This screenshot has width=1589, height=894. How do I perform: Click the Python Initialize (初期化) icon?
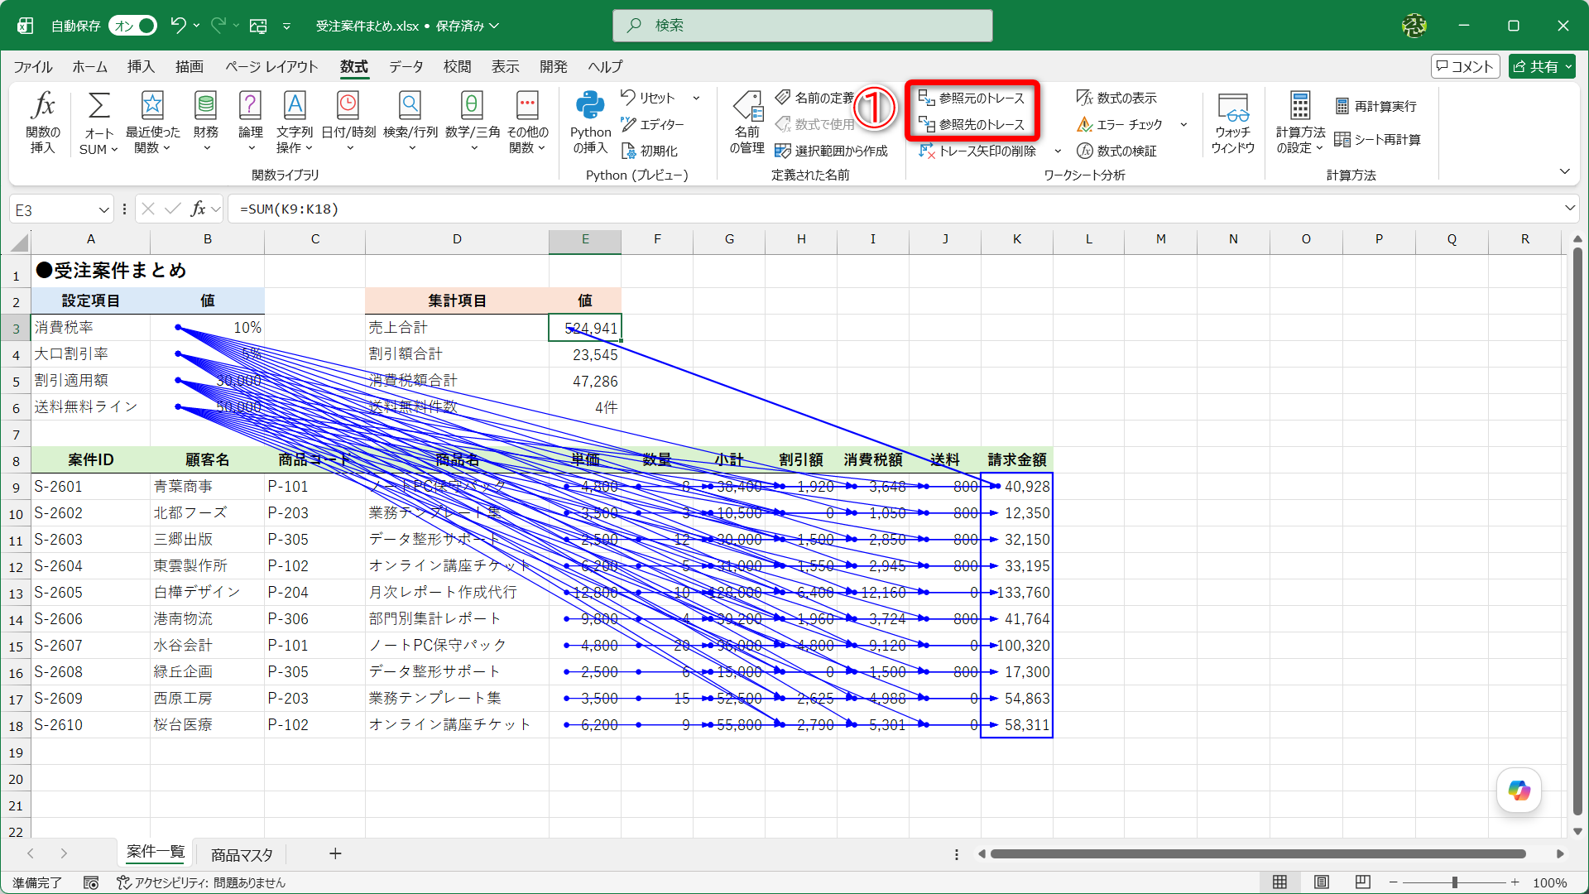[650, 151]
